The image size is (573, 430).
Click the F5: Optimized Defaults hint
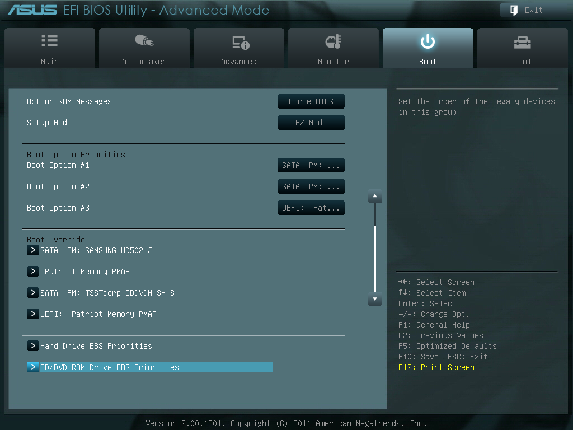[x=448, y=346]
